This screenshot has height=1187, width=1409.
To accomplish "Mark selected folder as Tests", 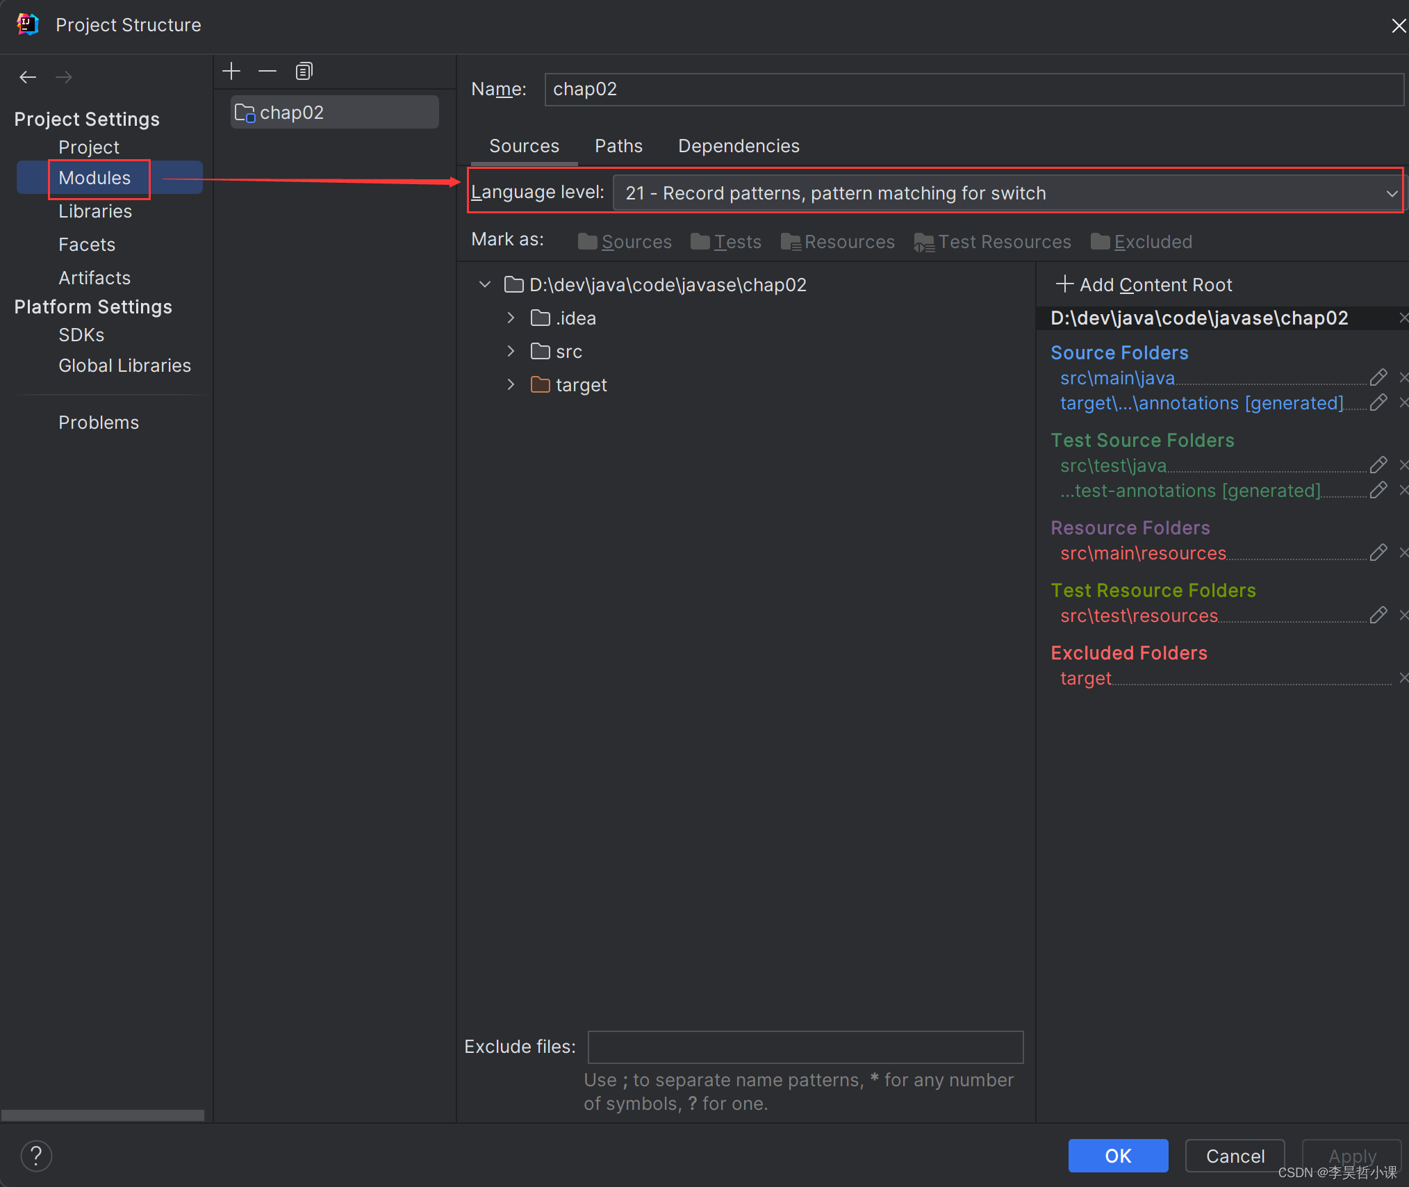I will (725, 242).
